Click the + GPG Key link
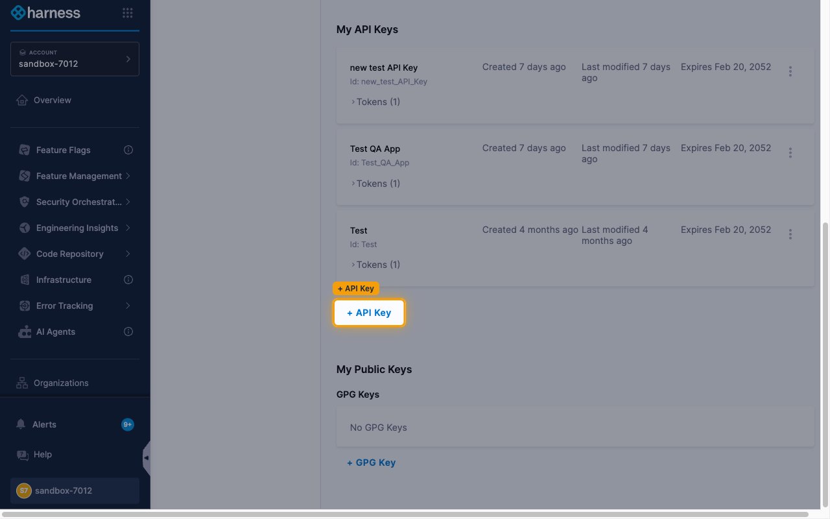This screenshot has height=519, width=830. click(x=371, y=463)
